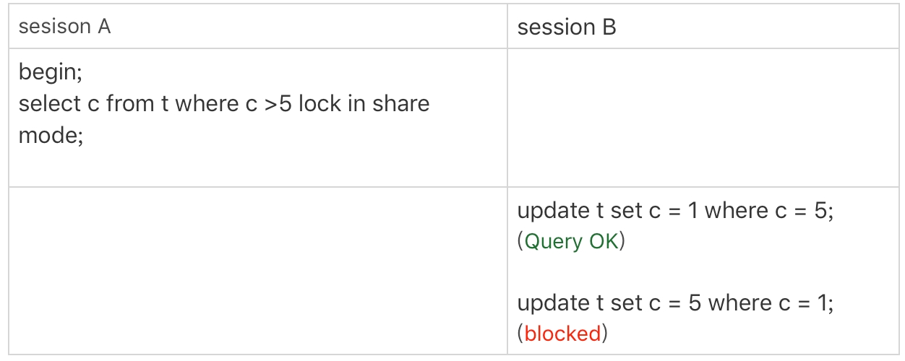905x361 pixels.
Task: Click the 'sesison A' column header
Action: point(64,27)
